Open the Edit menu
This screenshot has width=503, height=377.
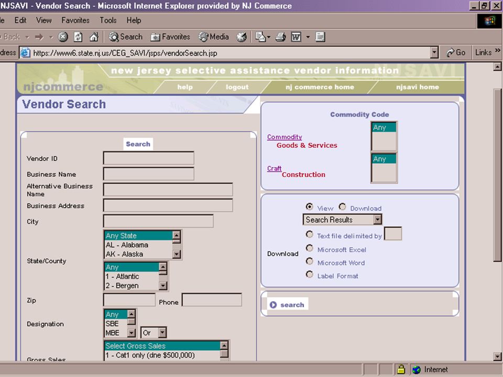click(x=20, y=20)
